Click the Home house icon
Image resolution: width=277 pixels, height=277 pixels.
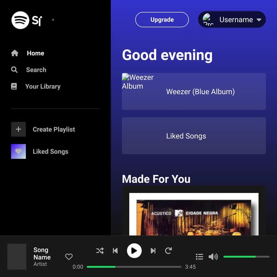click(x=15, y=53)
